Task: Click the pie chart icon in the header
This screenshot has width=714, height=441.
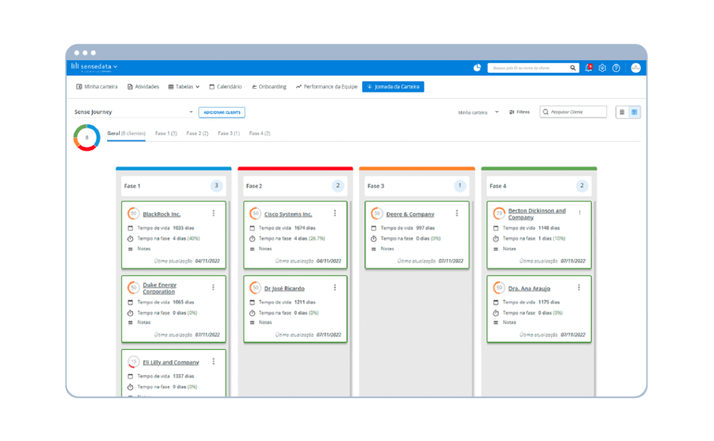Action: click(x=477, y=67)
